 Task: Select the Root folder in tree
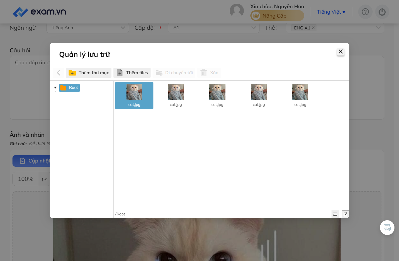click(x=69, y=88)
